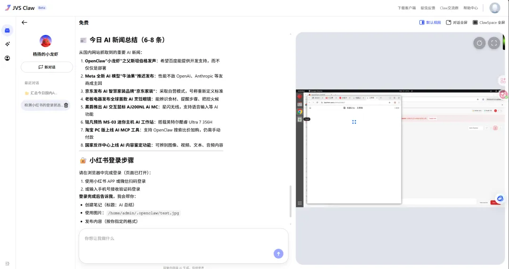Switch to 对话全屏 layout
The width and height of the screenshot is (509, 269).
[457, 23]
